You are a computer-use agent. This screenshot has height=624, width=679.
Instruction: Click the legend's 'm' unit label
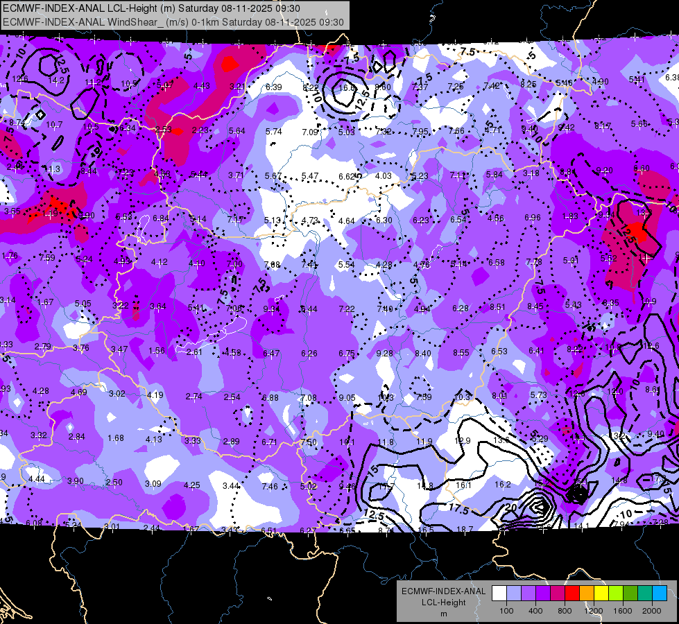(x=444, y=614)
